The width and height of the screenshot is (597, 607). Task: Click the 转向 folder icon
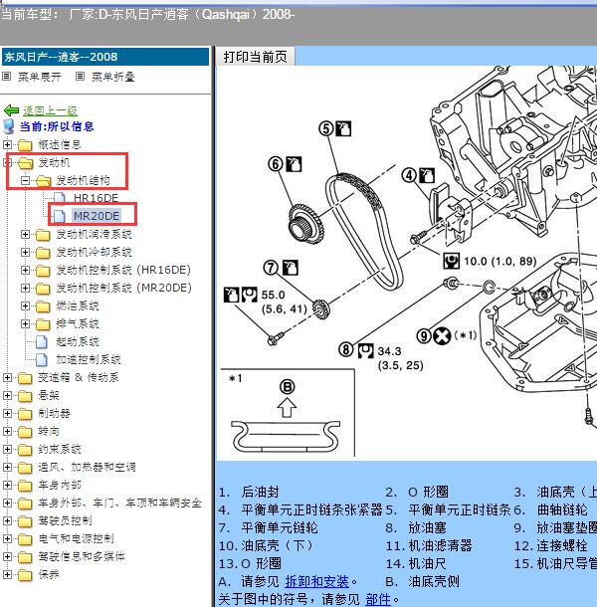(25, 431)
